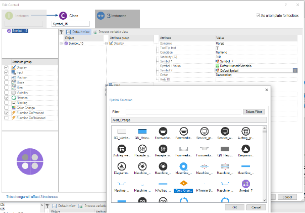305x213 pixels.
Task: Pick the outlined Formwerkz bowl symbol
Action: click(184, 134)
